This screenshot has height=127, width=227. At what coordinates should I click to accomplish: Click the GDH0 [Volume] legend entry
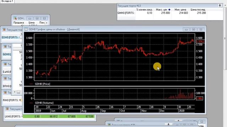tap(44, 103)
